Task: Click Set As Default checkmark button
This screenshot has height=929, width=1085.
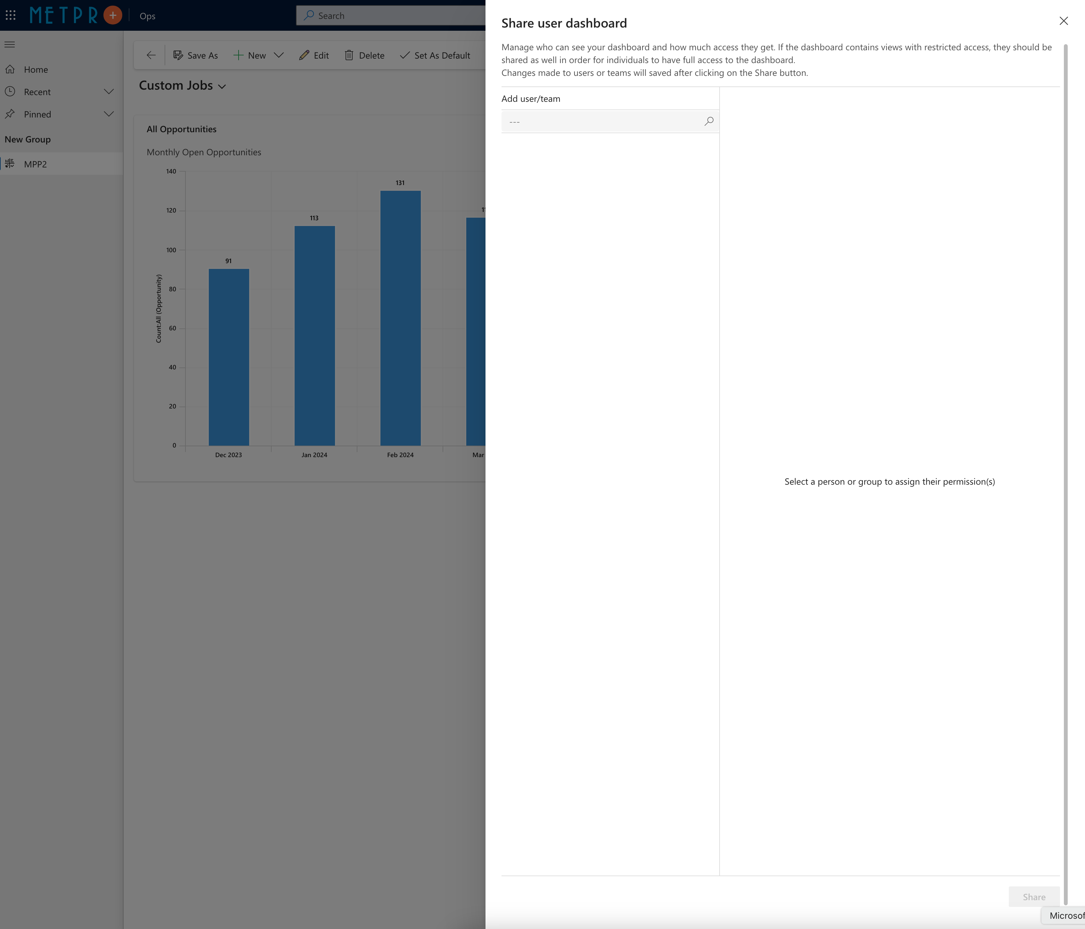Action: point(435,55)
